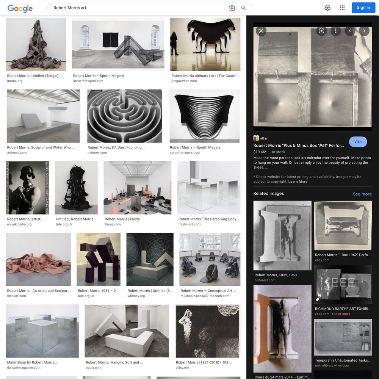Open the ideelart.com pink felt image
This screenshot has width=379, height=379.
pyautogui.click(x=38, y=259)
